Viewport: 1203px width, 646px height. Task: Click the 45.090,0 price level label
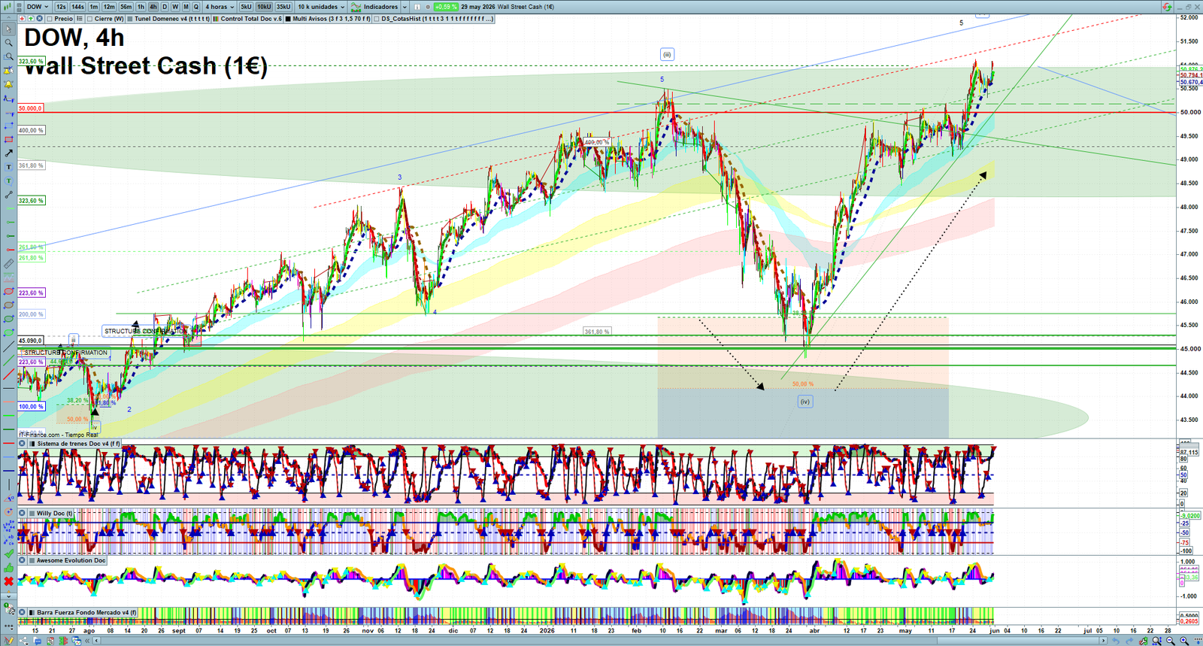(30, 340)
